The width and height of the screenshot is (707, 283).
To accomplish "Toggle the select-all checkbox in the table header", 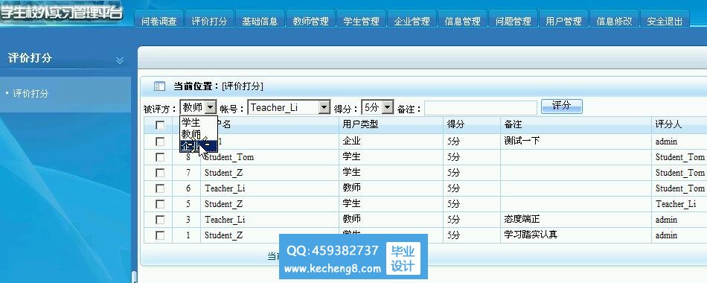I will point(159,125).
